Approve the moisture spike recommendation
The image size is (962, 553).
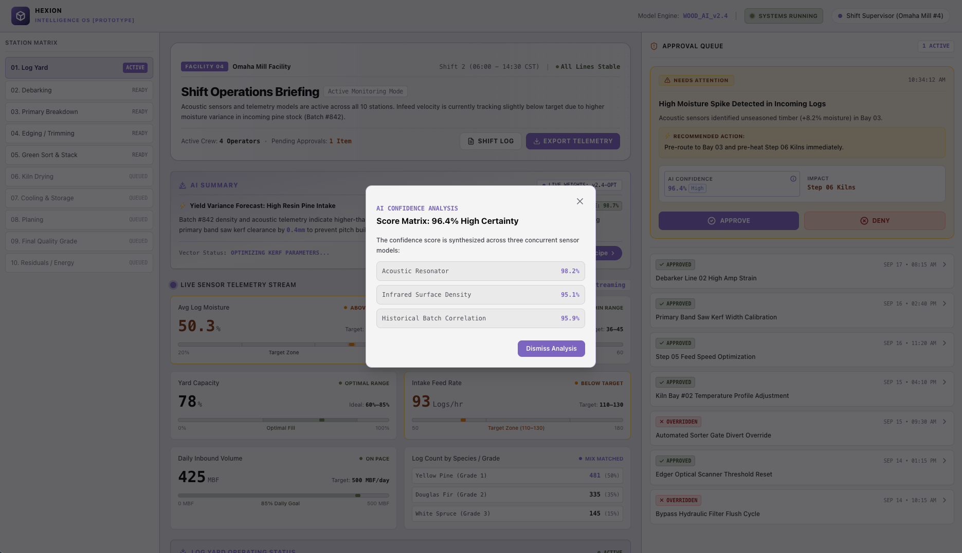tap(729, 221)
